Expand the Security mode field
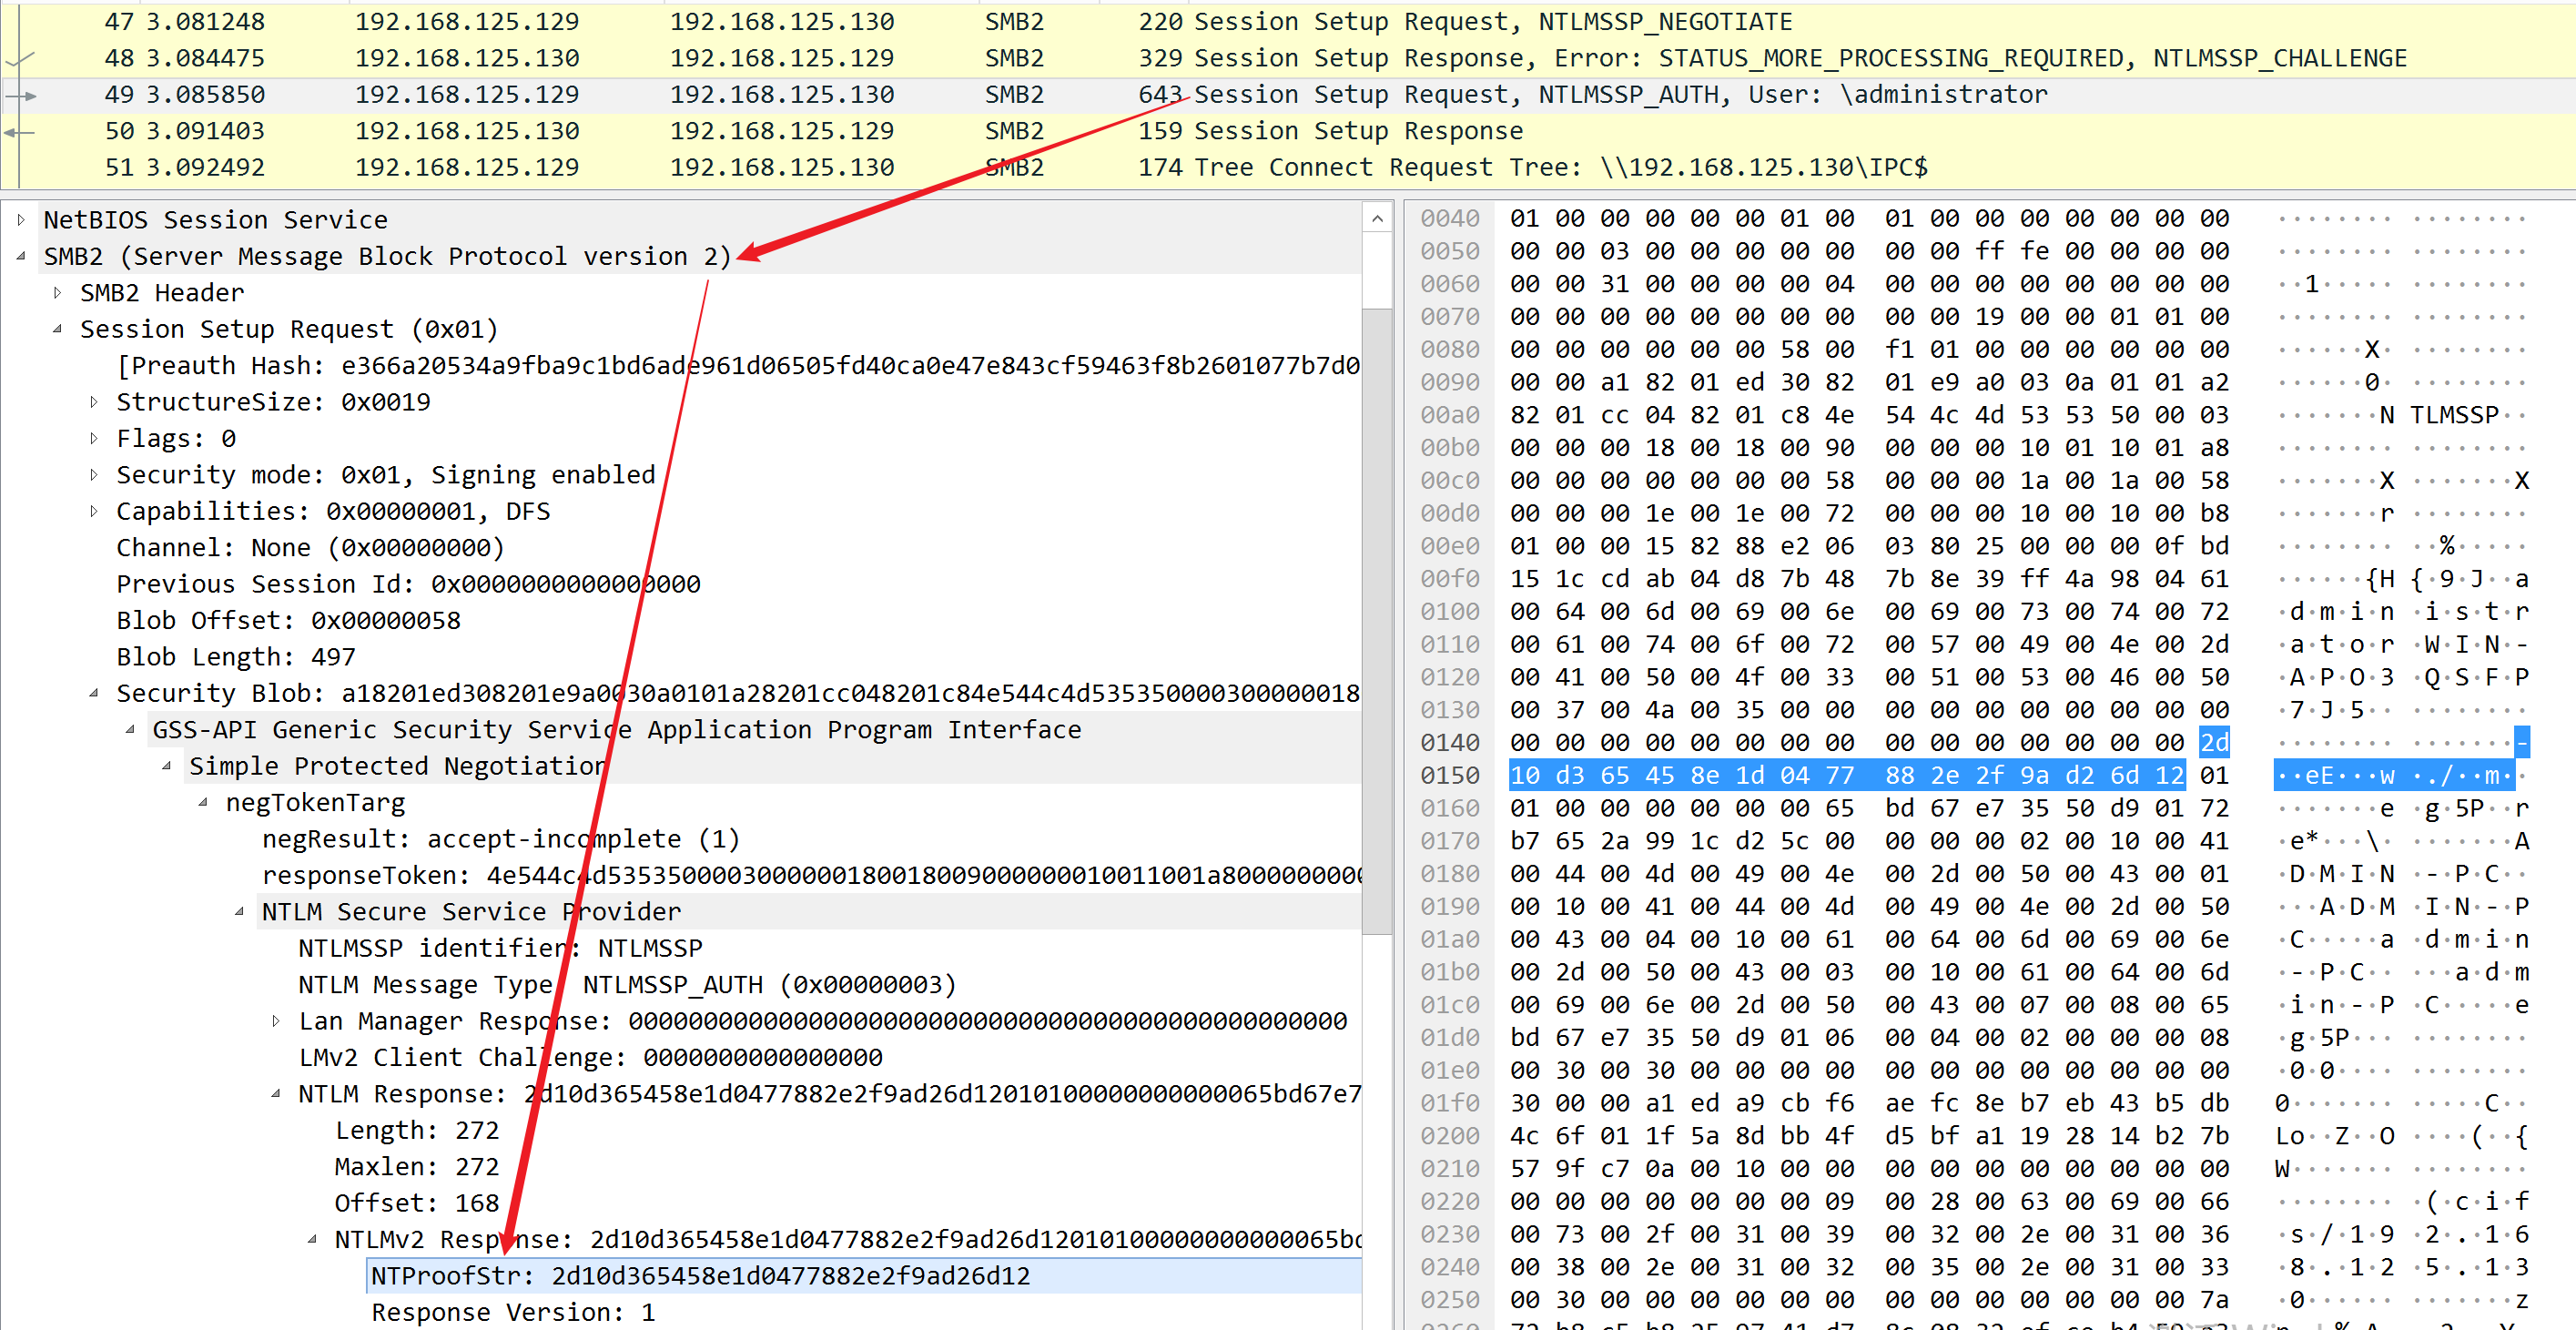This screenshot has height=1330, width=2576. [x=94, y=475]
